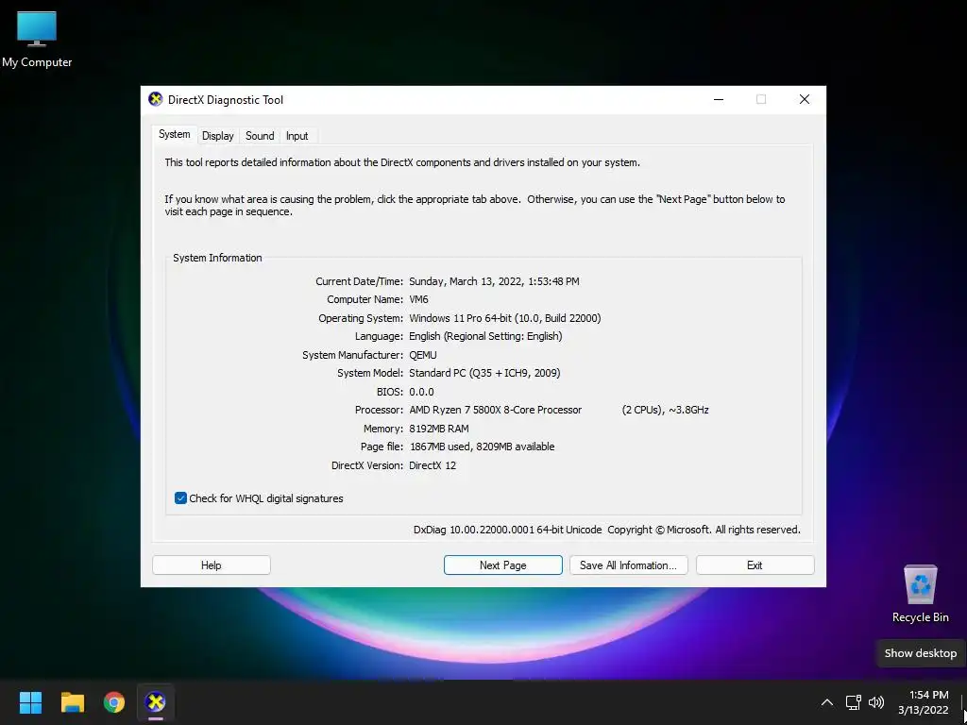Minimize the DirectX Diagnostic Tool window
Image resolution: width=967 pixels, height=725 pixels.
pos(719,99)
